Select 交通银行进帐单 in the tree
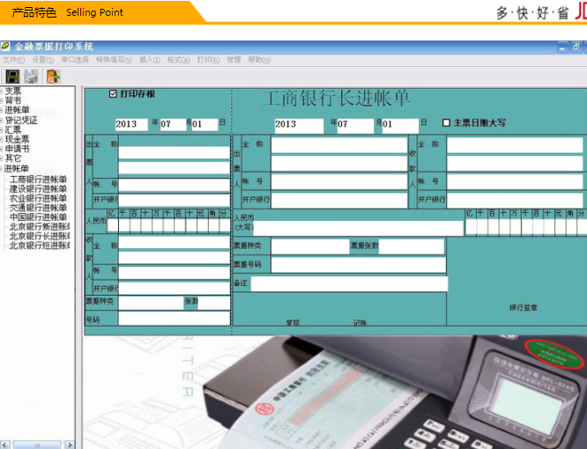The height and width of the screenshot is (449, 587). pos(38,208)
